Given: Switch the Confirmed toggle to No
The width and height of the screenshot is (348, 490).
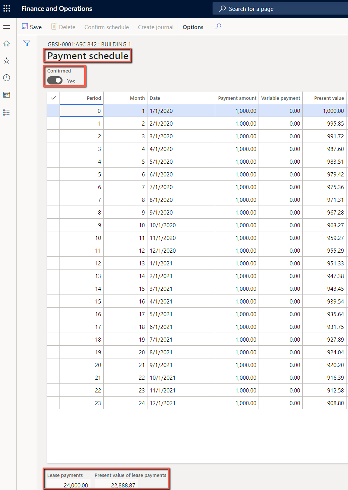Looking at the screenshot, I should 55,80.
